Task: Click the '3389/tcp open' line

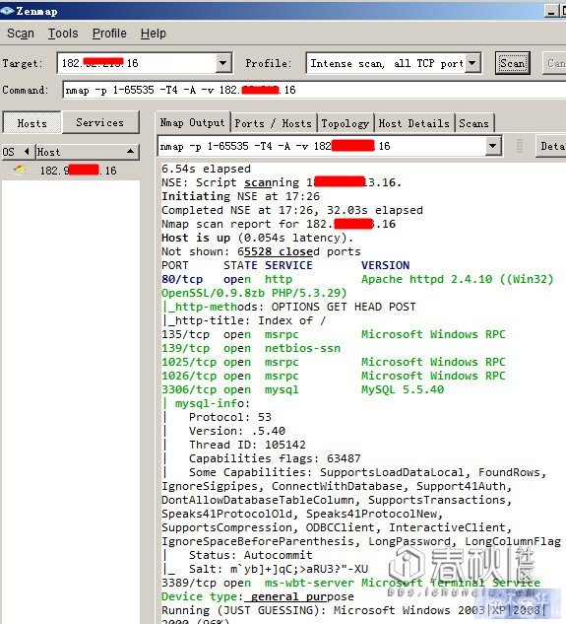Action: click(351, 583)
